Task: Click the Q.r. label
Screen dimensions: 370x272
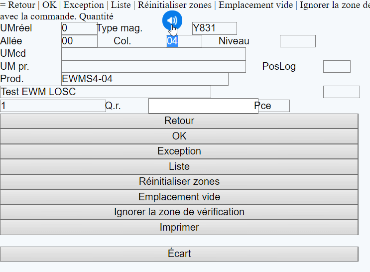Action: click(x=113, y=106)
